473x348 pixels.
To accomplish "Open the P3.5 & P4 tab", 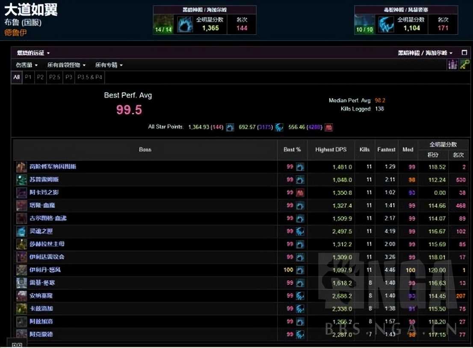I will tap(89, 77).
